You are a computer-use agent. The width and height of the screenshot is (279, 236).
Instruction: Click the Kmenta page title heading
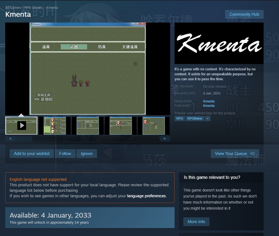click(x=18, y=14)
